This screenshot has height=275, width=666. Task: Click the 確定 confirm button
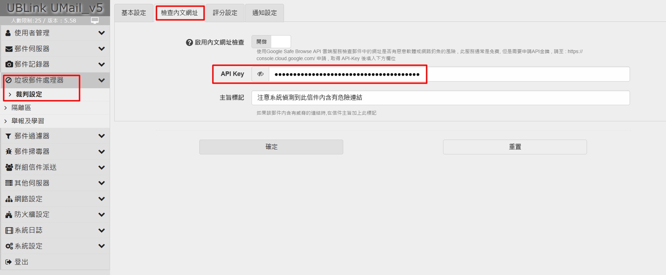pos(271,147)
